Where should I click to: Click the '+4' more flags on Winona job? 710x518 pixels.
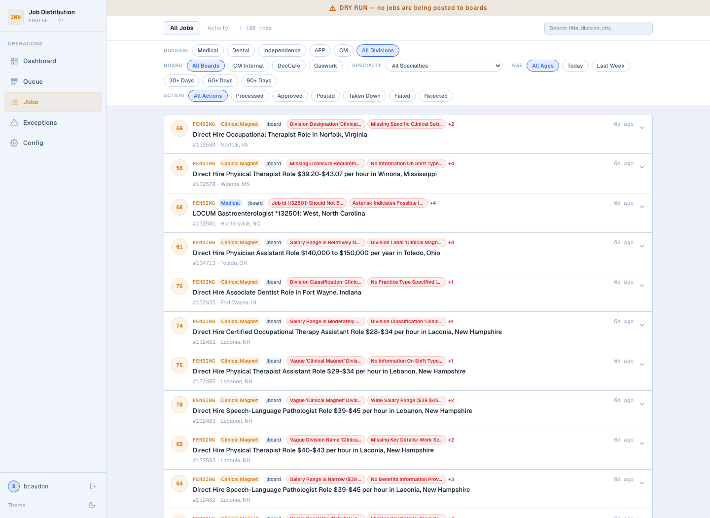(451, 164)
